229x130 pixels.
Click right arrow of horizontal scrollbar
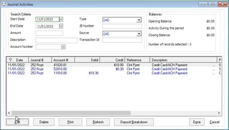(219, 113)
